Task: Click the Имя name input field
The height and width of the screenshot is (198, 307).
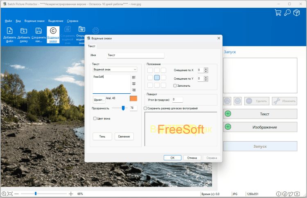Action: 135,55
